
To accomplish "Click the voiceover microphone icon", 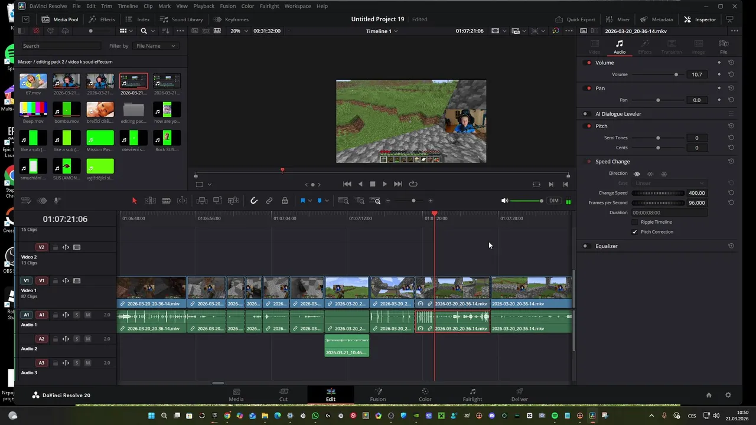I will (x=57, y=201).
